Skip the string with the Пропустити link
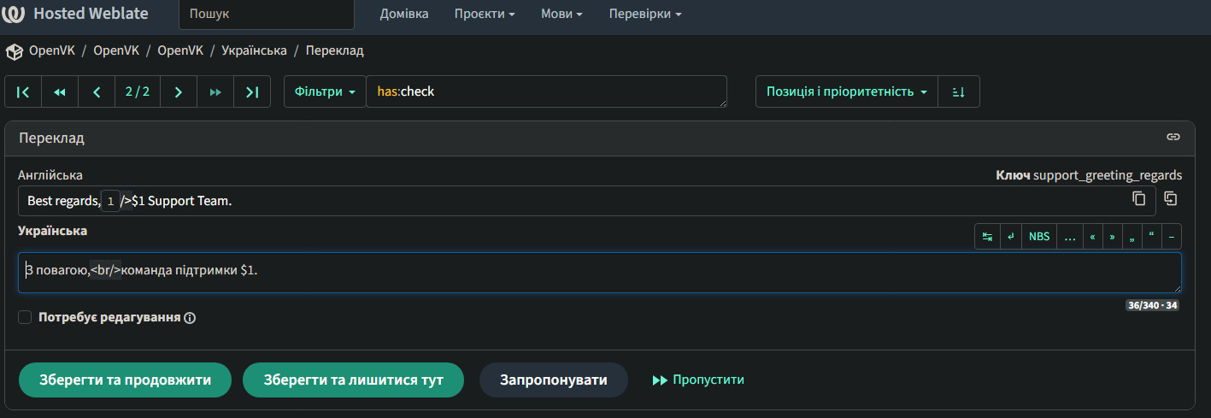1211x418 pixels. pos(698,380)
